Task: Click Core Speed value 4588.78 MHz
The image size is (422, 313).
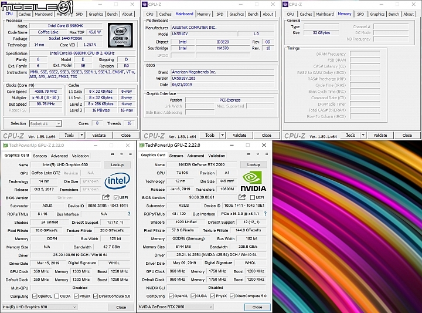Action: coord(46,92)
